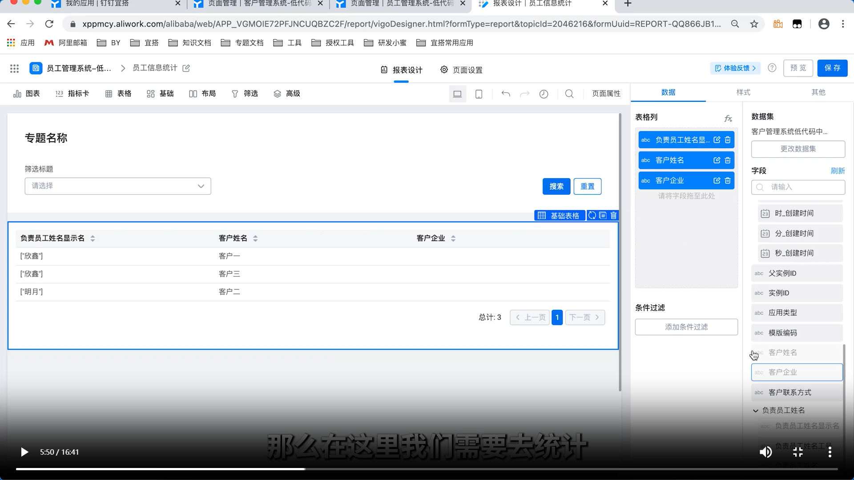Switch to the 样式 tab
The width and height of the screenshot is (854, 480).
click(743, 92)
